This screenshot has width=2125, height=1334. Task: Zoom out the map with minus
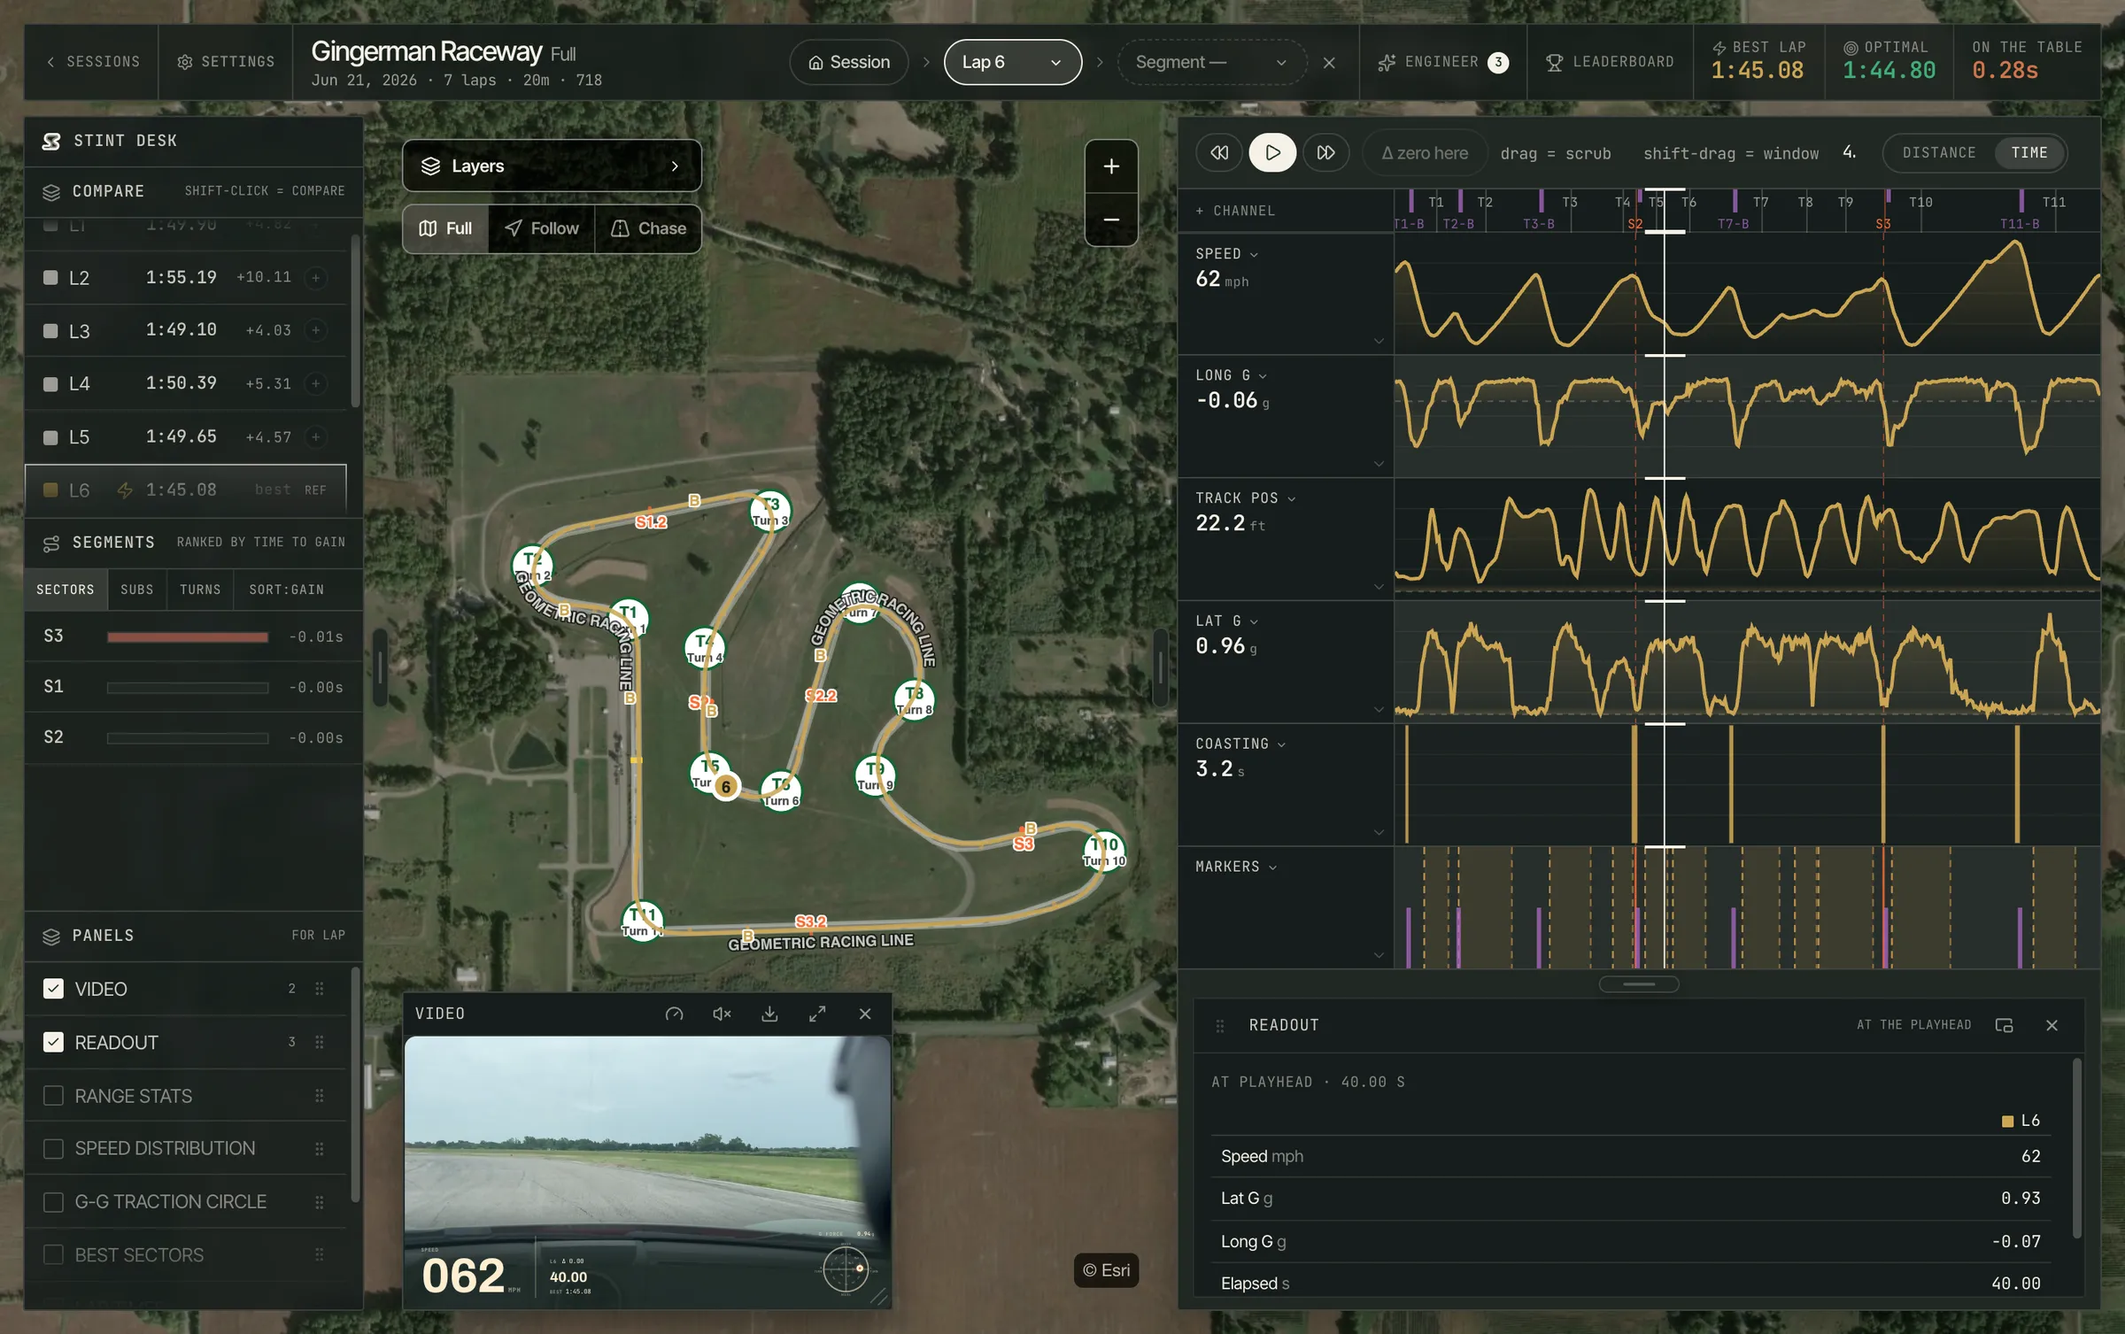pos(1111,220)
